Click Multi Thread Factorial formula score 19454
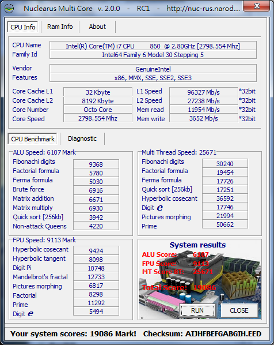The image size is (274, 345). coord(225,172)
